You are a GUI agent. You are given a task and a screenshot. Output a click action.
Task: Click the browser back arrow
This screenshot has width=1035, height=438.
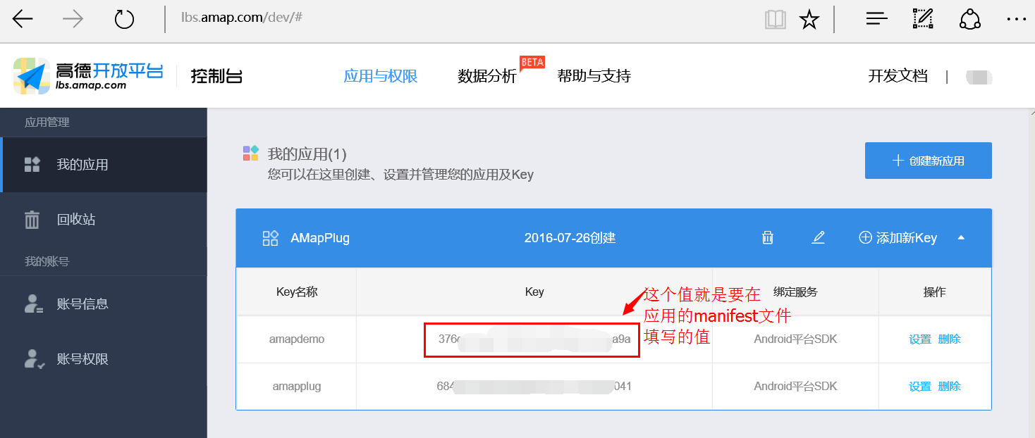pyautogui.click(x=23, y=19)
